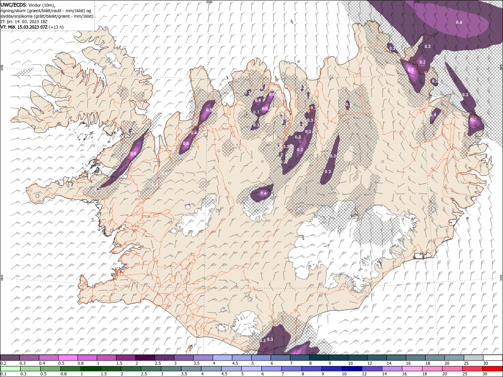The image size is (503, 377).
Task: Click the 'rigning/skúrir' legend description line
Action: [x=46, y=10]
